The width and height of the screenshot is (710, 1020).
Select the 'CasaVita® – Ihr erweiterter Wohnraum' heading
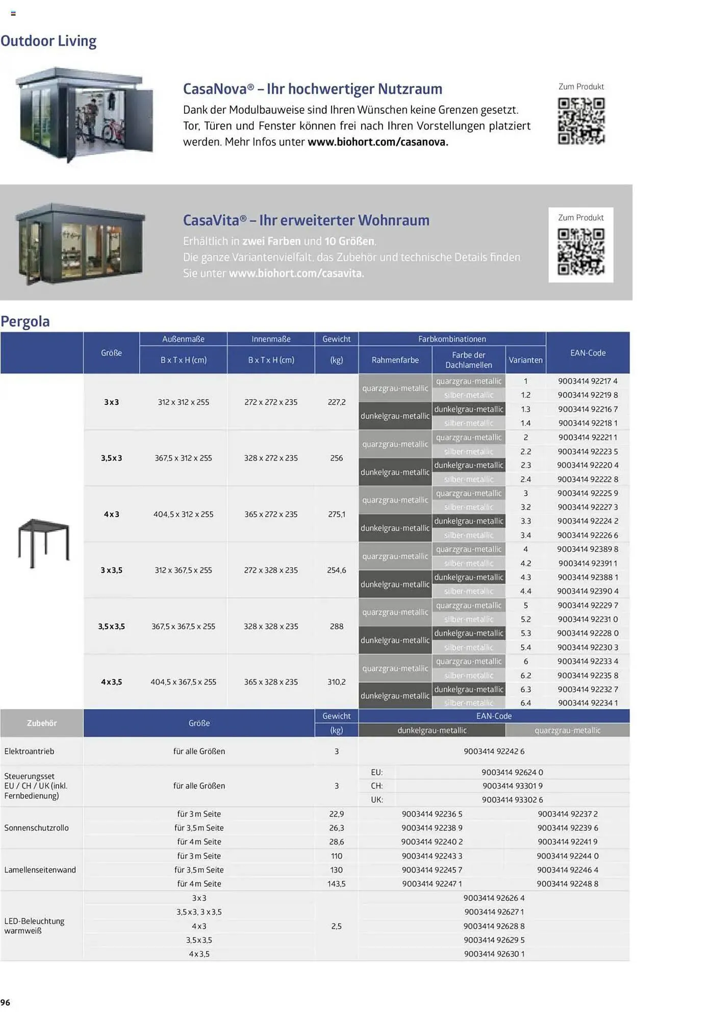pos(306,220)
